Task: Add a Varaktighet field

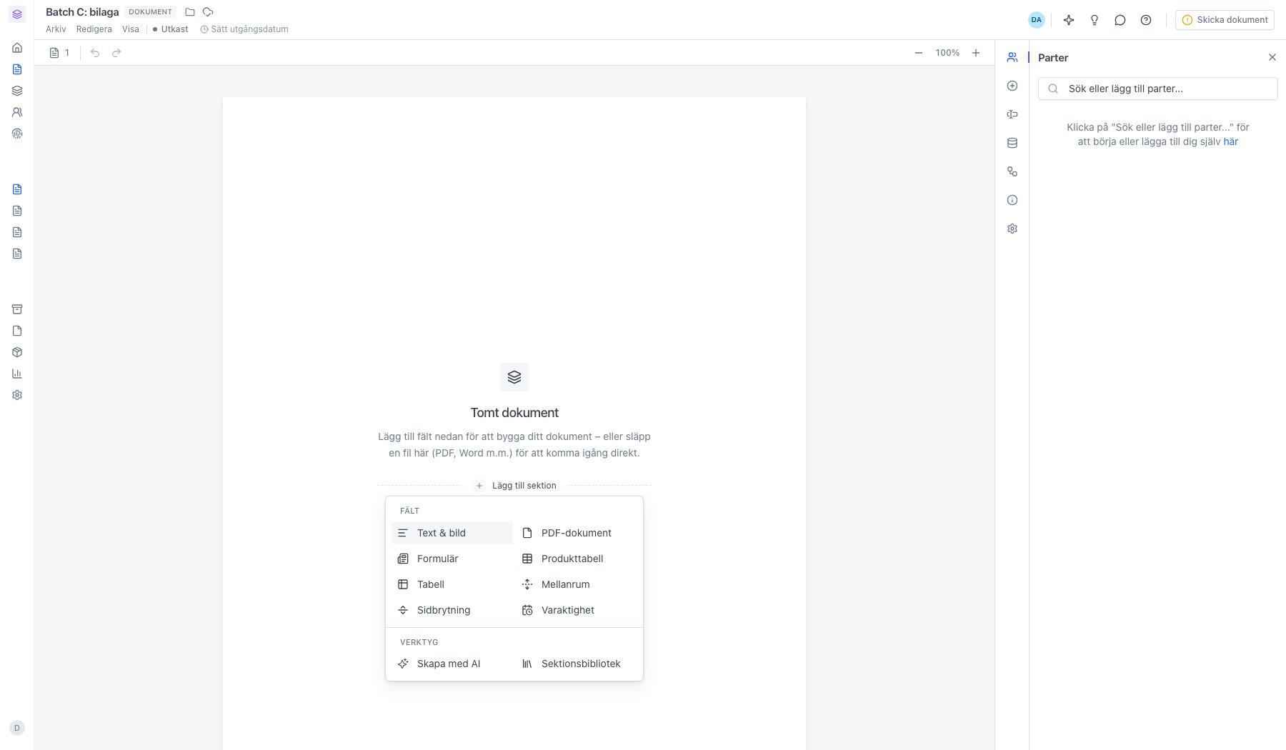Action: coord(577,610)
